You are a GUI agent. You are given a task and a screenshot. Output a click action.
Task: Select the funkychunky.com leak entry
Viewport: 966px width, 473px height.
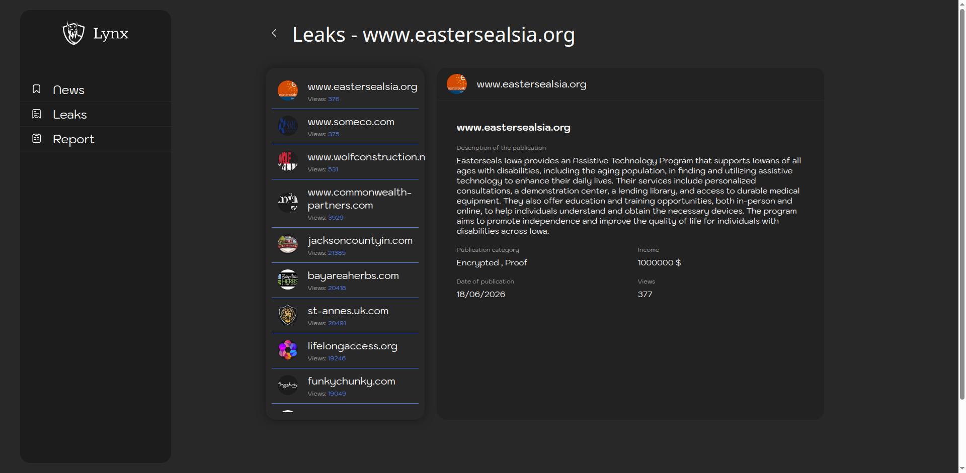pyautogui.click(x=345, y=386)
